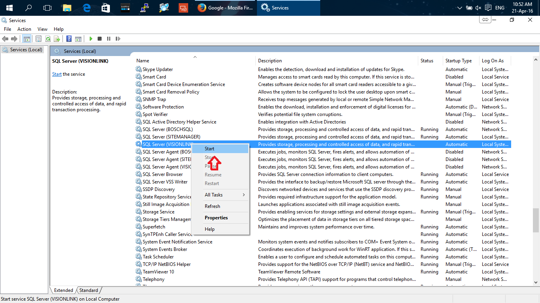This screenshot has height=303, width=540.
Task: Select the SQL Server (SITEMANAGER) row
Action: [323, 137]
